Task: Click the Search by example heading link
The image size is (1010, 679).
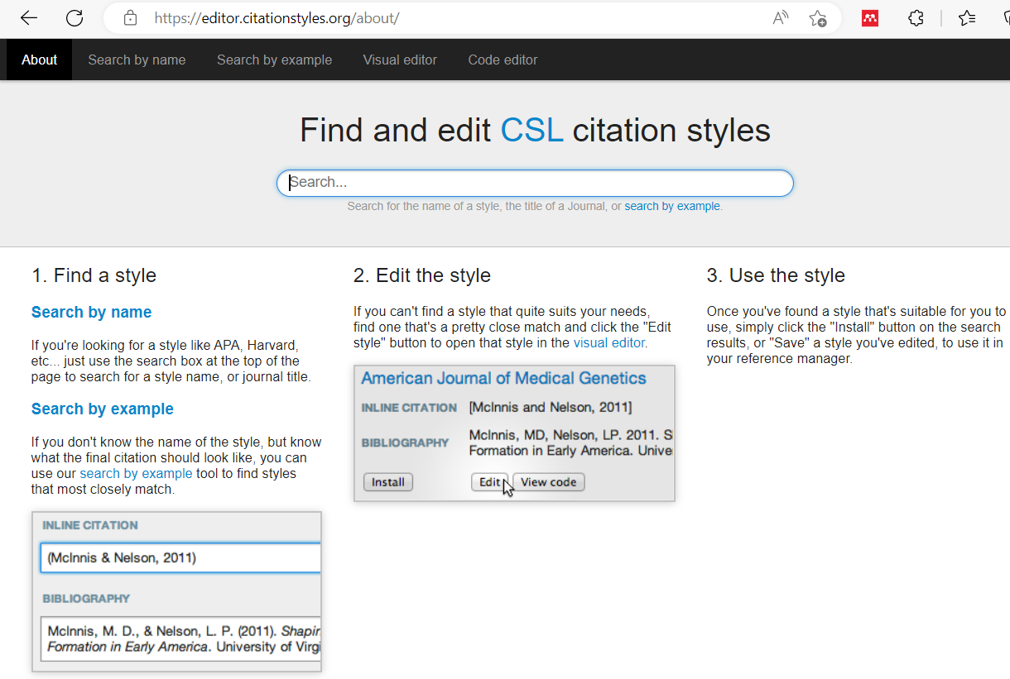Action: (102, 409)
